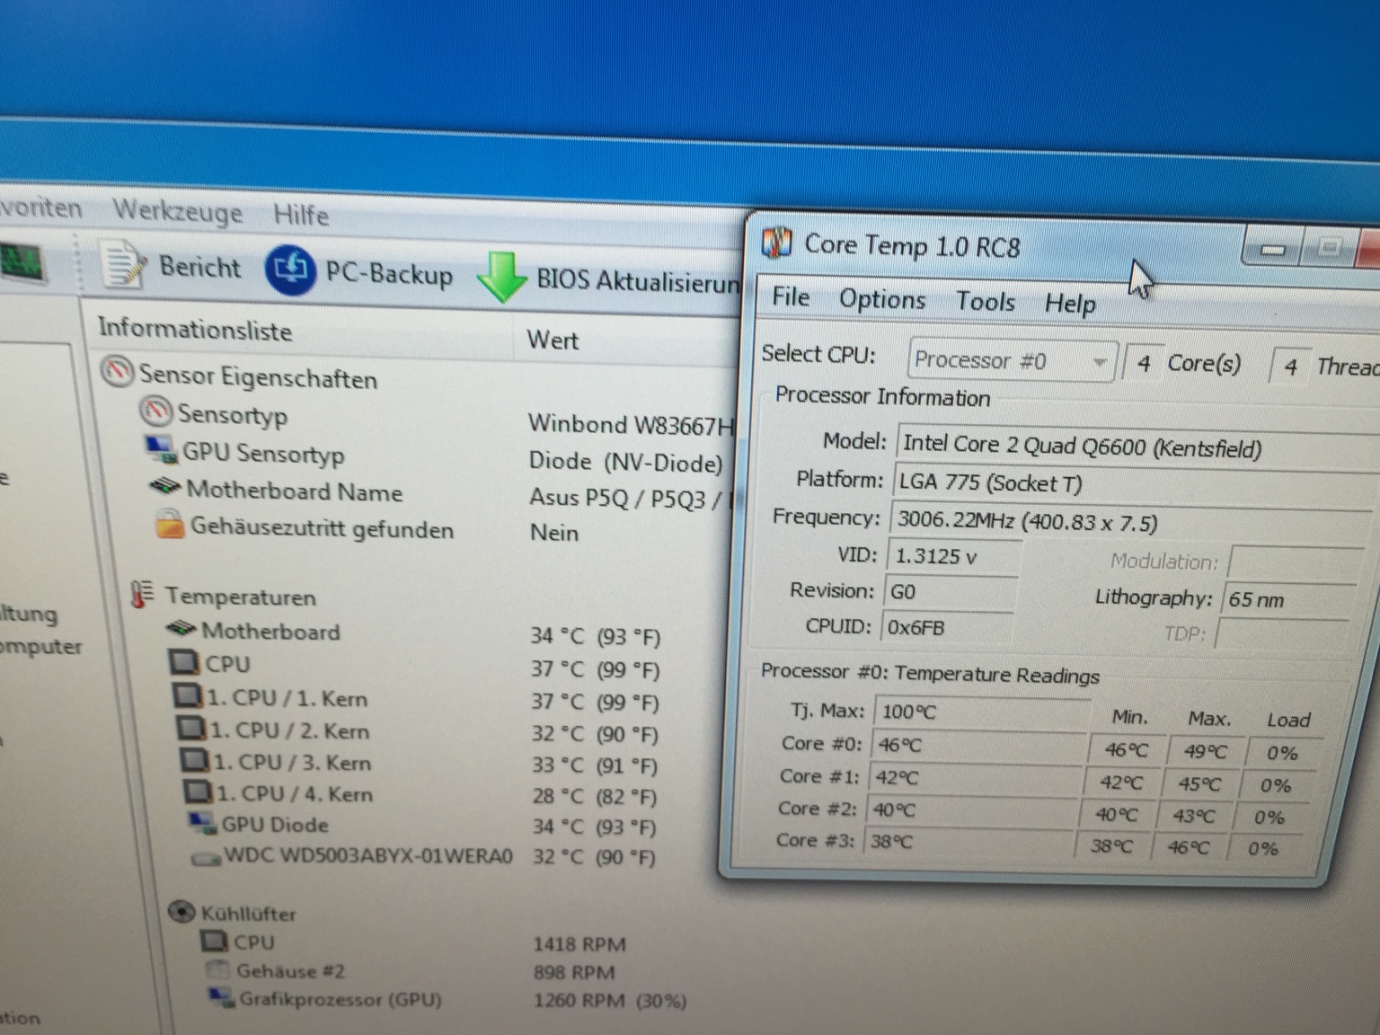Click the Core #0 temperature 46°C field

[x=978, y=746]
